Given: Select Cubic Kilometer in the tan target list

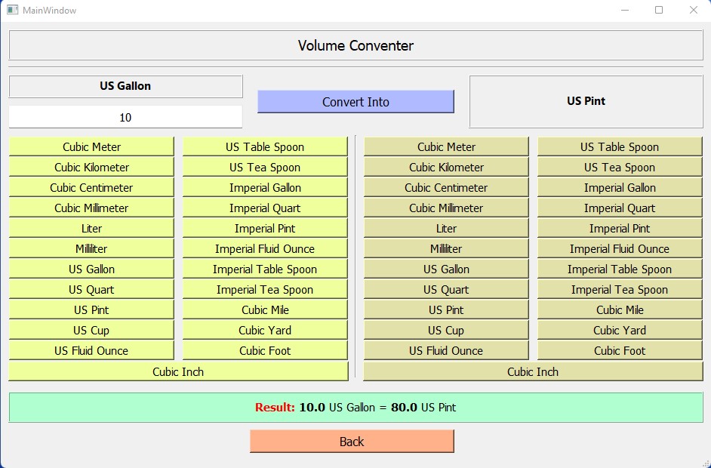Looking at the screenshot, I should (446, 168).
